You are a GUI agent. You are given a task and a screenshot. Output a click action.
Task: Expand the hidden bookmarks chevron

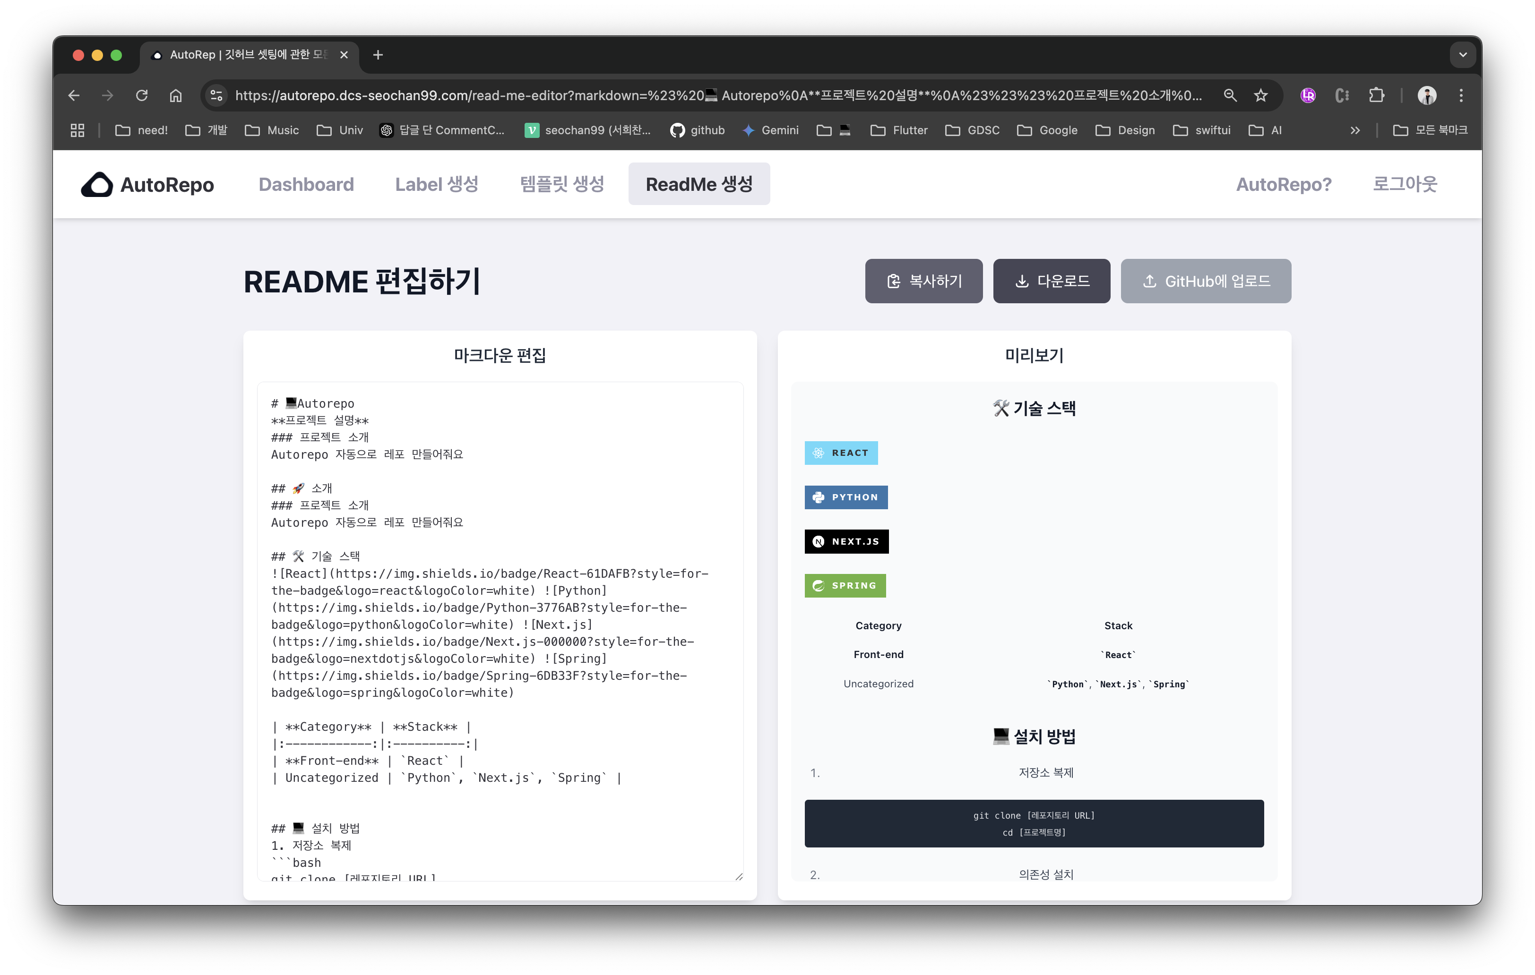point(1355,130)
